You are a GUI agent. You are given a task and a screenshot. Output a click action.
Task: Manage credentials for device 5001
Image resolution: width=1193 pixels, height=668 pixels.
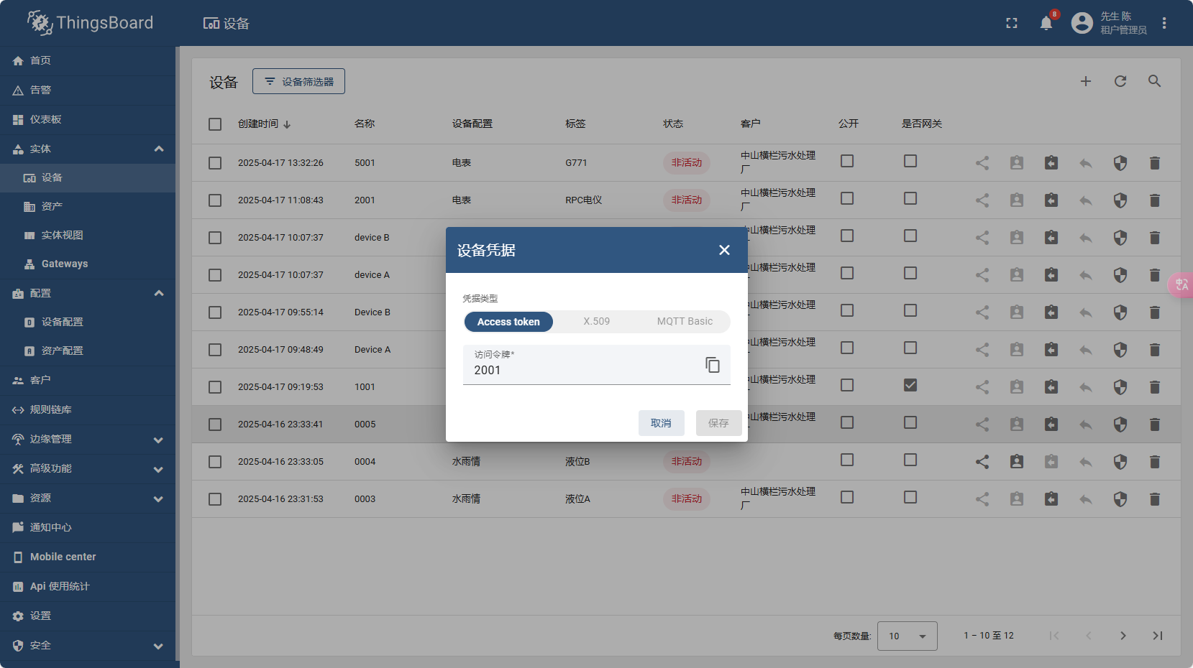[1120, 163]
